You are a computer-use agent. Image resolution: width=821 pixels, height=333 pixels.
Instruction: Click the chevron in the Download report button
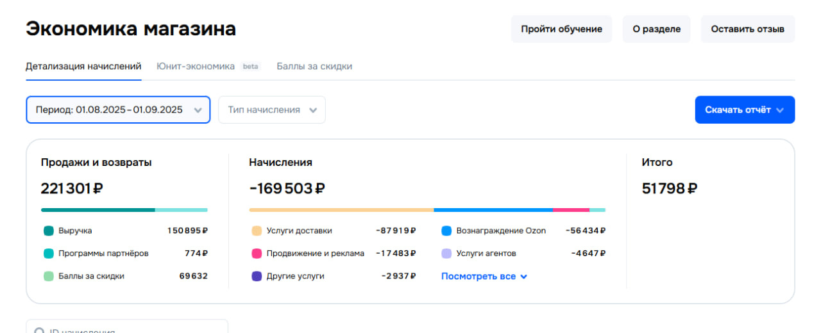point(780,110)
